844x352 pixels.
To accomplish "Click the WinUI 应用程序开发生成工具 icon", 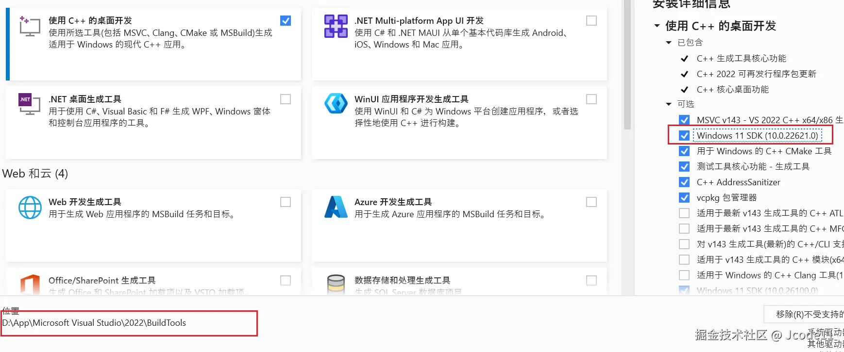I will [x=336, y=103].
